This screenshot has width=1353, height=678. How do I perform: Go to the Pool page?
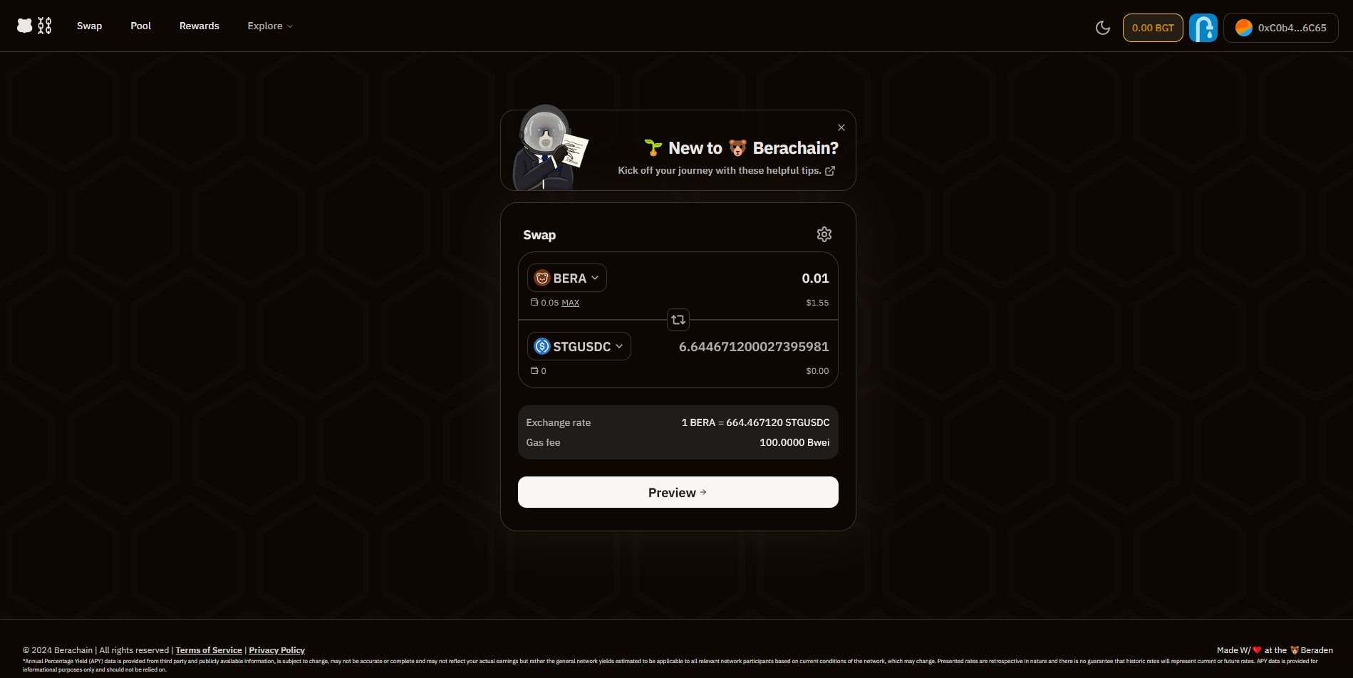141,26
